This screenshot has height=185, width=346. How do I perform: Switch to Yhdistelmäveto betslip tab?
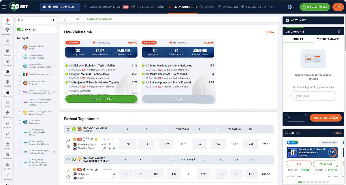coord(329,39)
